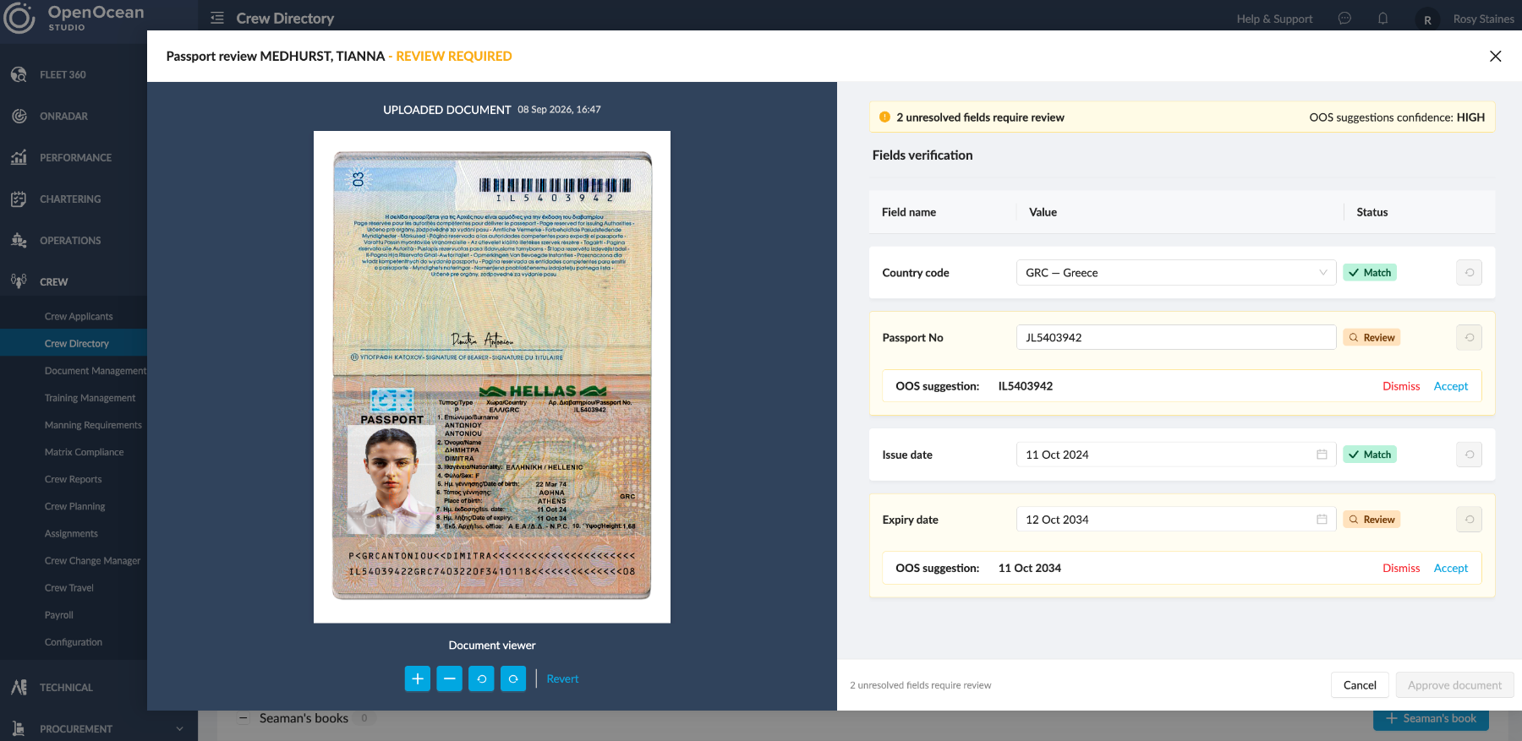The width and height of the screenshot is (1522, 741).
Task: Click the Review badge for Expiry date
Action: 1371,520
